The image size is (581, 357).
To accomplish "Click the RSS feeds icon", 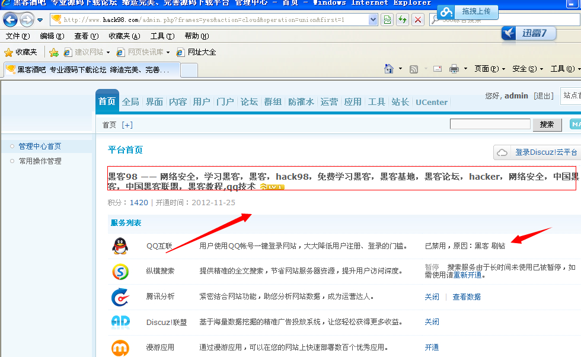I will (414, 69).
